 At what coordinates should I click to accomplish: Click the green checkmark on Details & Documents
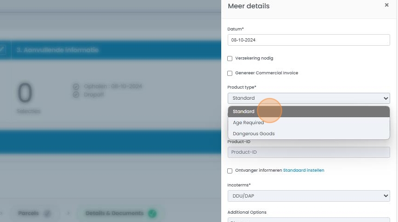pos(152,214)
